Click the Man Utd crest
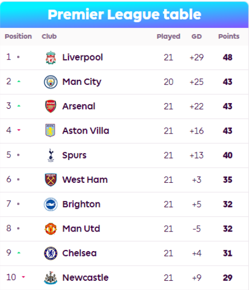Image resolution: width=249 pixels, height=290 pixels. [x=51, y=229]
